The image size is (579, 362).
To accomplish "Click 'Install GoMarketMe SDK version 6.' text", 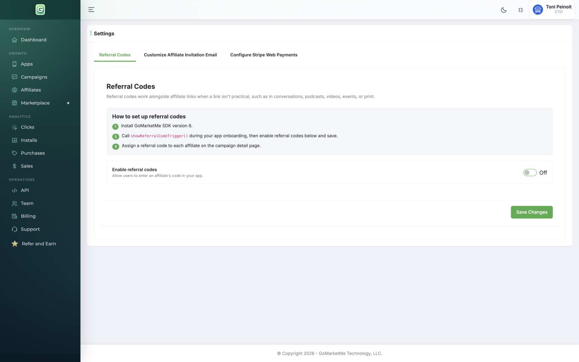I will pos(157,126).
